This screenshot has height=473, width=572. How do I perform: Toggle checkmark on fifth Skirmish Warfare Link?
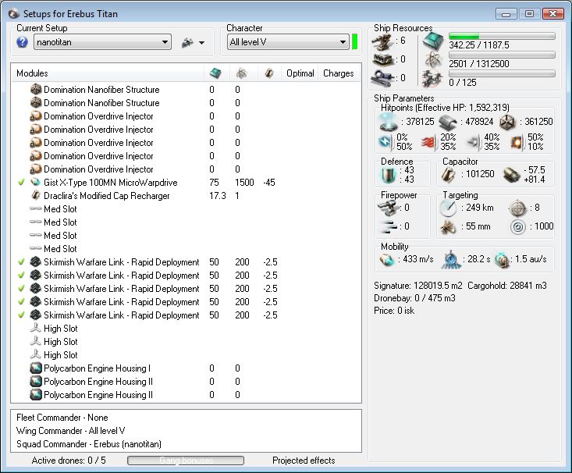[x=21, y=315]
